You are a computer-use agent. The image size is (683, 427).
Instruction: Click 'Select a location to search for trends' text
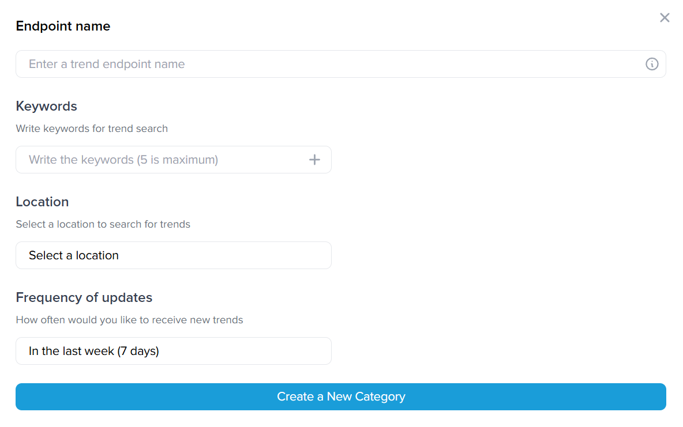tap(103, 224)
